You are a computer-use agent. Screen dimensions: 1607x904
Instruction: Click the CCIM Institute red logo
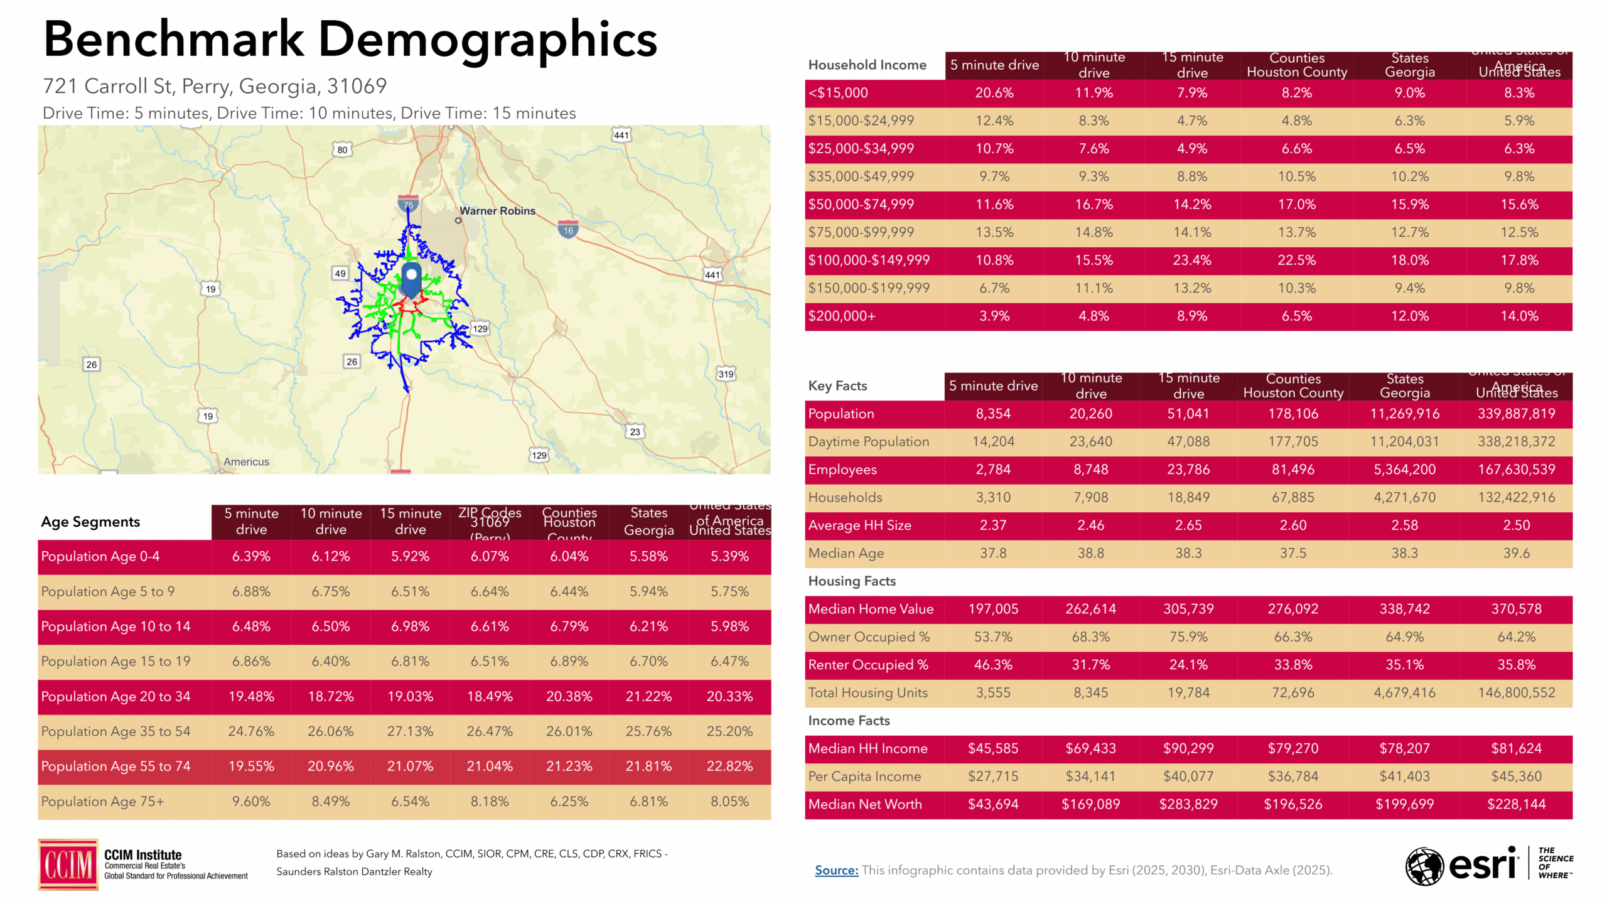coord(68,865)
